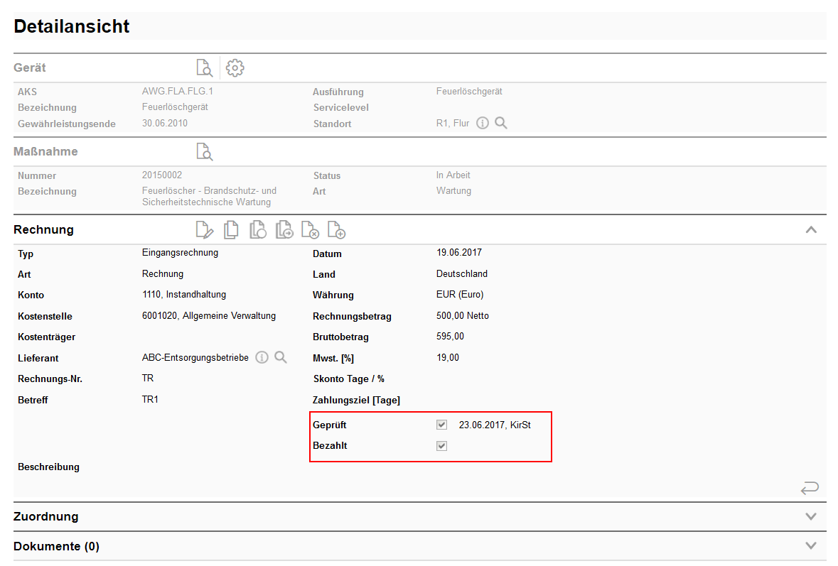Toggle the Geprüft checkbox
Viewport: 838px width, 566px height.
[442, 425]
